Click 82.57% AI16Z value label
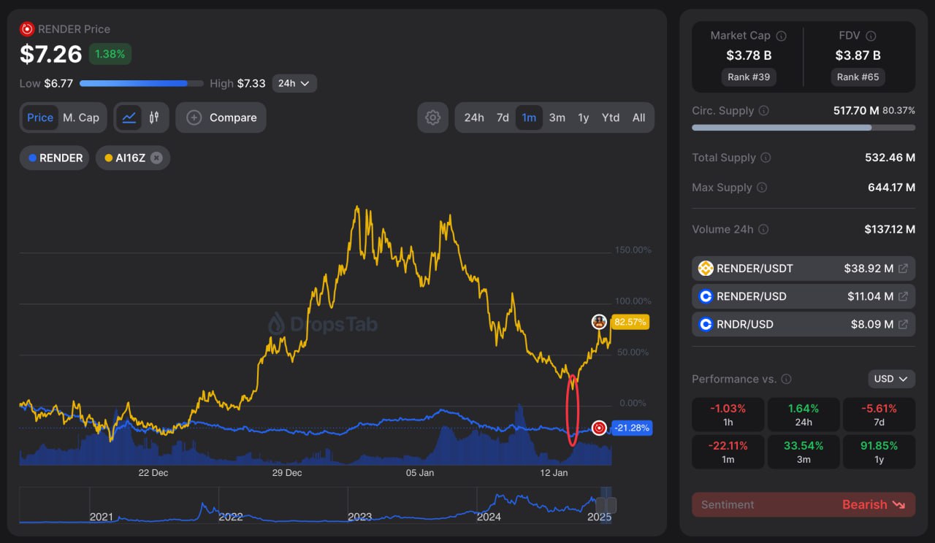Image resolution: width=935 pixels, height=543 pixels. 630,322
